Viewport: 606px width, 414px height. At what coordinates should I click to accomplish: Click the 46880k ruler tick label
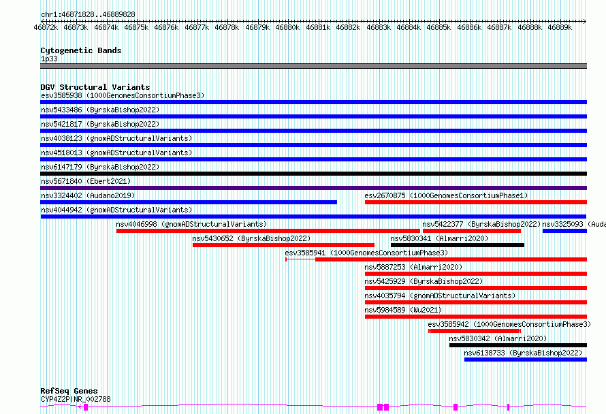coord(287,27)
